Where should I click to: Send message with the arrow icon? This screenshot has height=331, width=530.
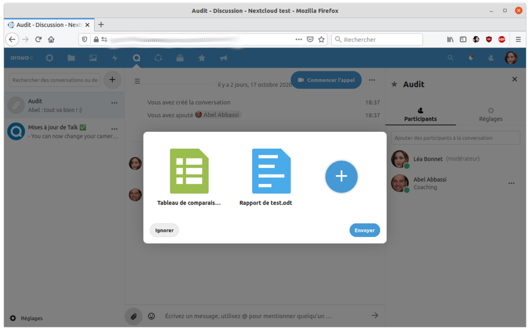[375, 316]
